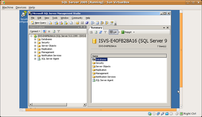The height and width of the screenshot is (117, 202).
Task: Click the Save disk icon
Action: click(x=82, y=23)
